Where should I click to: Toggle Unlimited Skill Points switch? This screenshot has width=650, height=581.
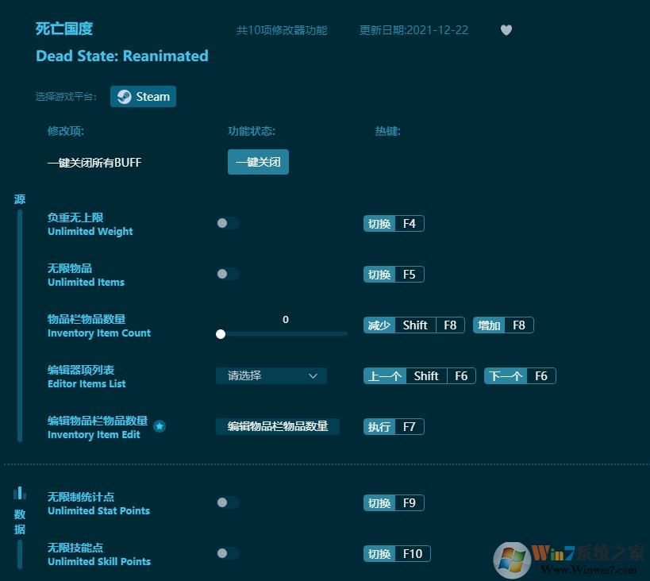coord(228,552)
